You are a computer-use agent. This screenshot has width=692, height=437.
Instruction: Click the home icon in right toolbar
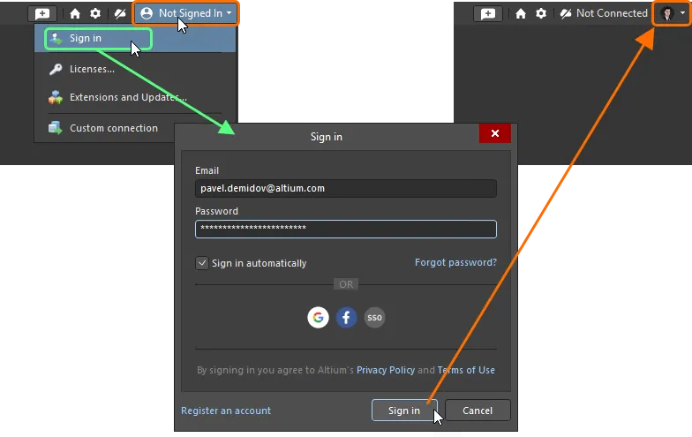click(x=521, y=14)
